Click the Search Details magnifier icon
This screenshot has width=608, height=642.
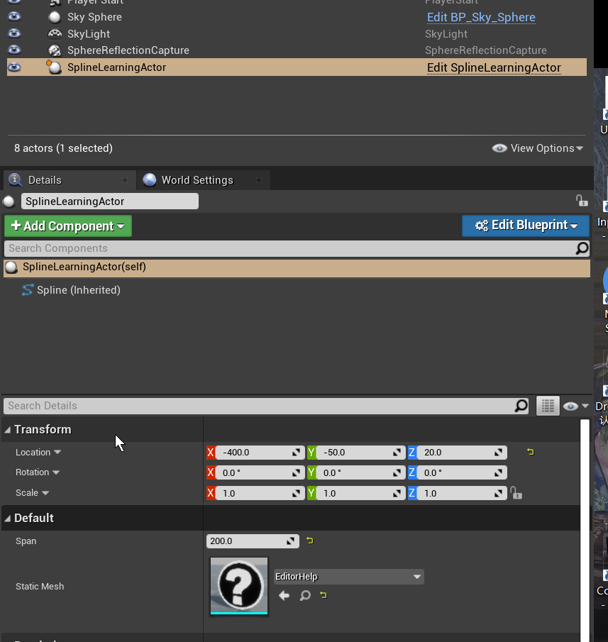pos(521,406)
